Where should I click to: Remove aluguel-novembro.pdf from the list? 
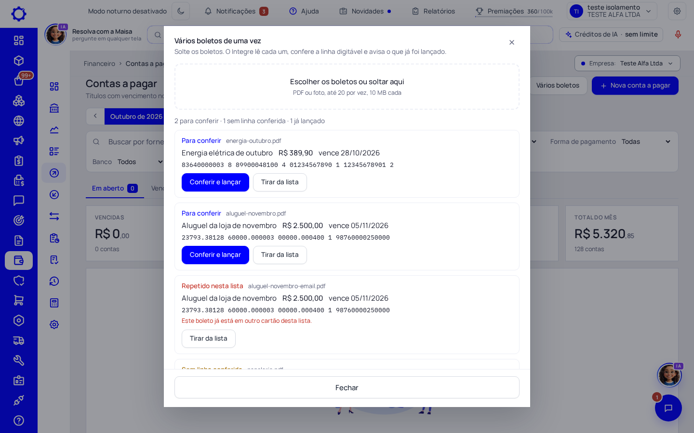point(280,255)
